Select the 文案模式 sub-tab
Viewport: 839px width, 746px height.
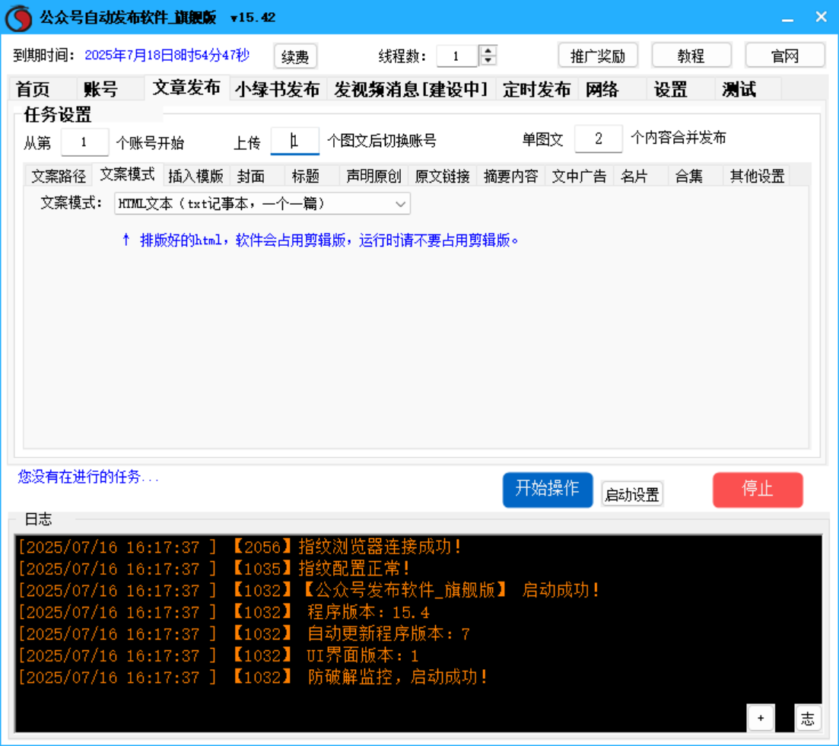click(127, 174)
